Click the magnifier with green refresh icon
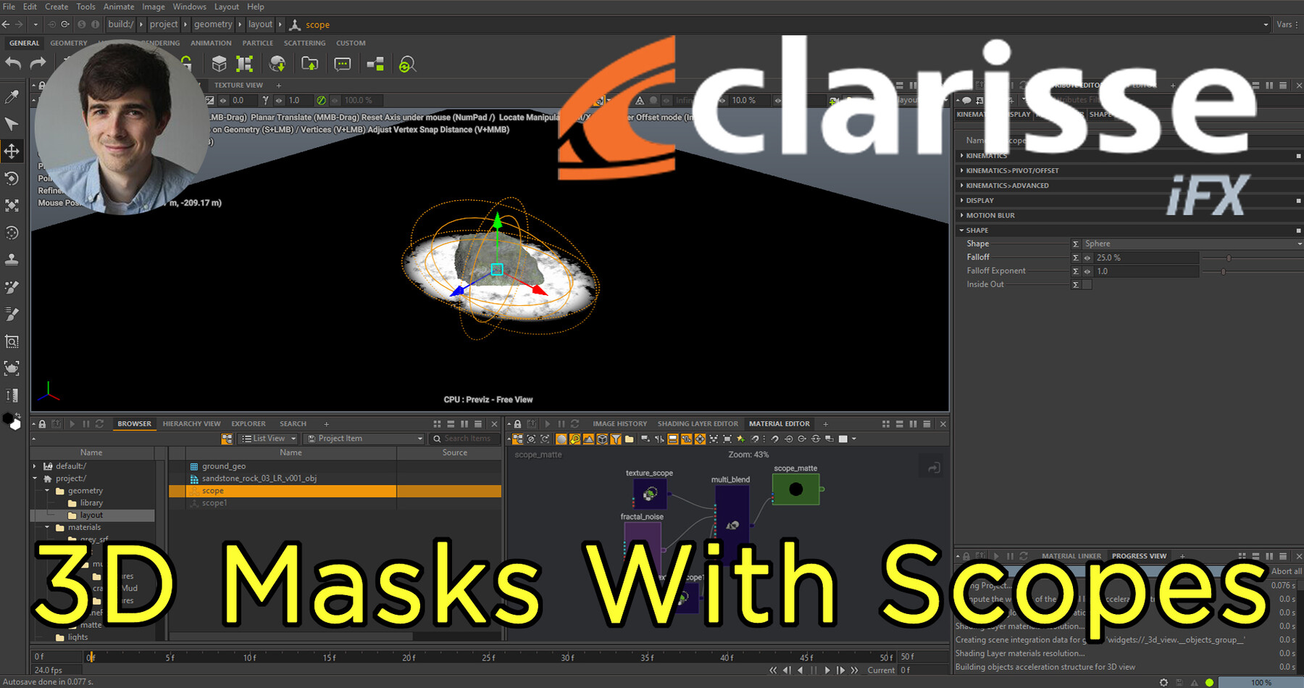Viewport: 1304px width, 688px height. pos(407,65)
